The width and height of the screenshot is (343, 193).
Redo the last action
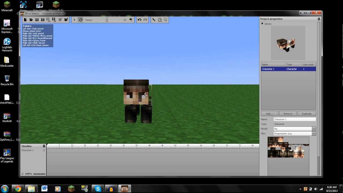point(145,20)
